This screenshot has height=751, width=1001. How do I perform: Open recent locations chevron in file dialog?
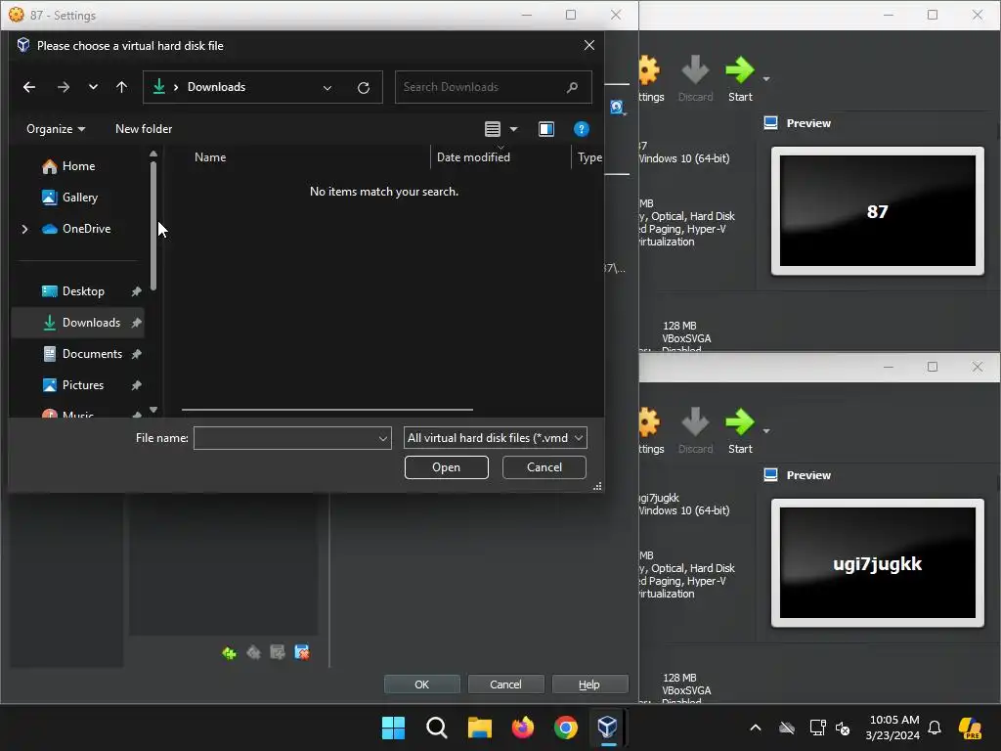(x=93, y=87)
